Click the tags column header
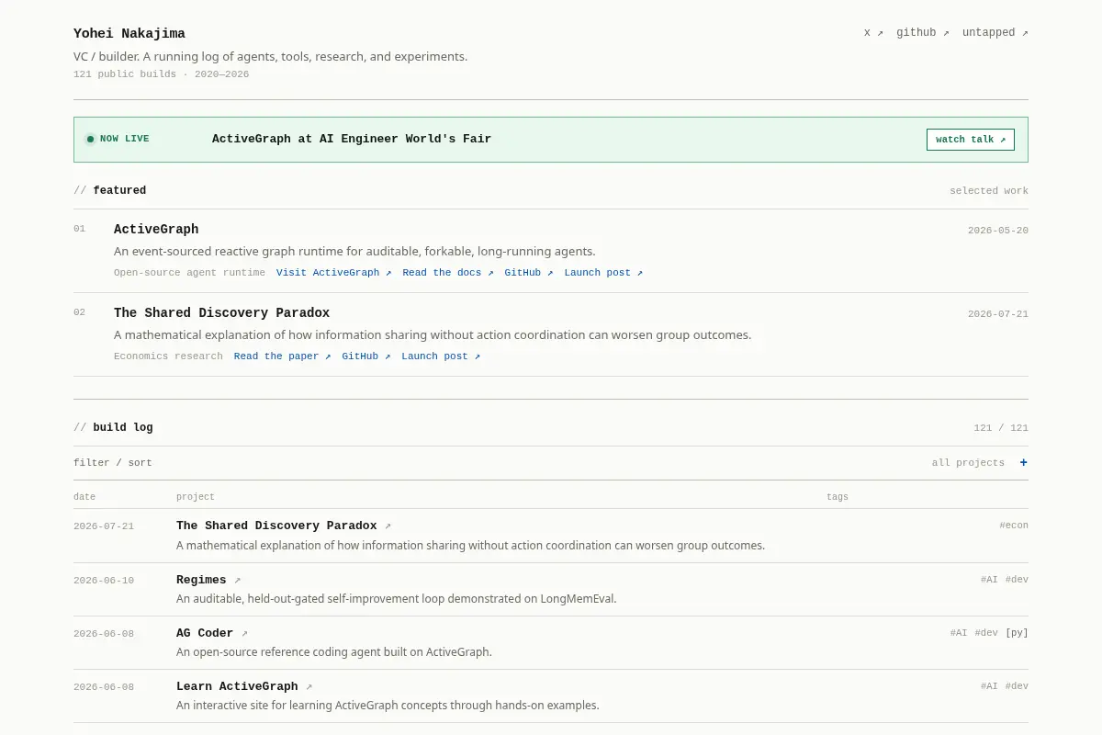The image size is (1102, 735). pos(838,497)
